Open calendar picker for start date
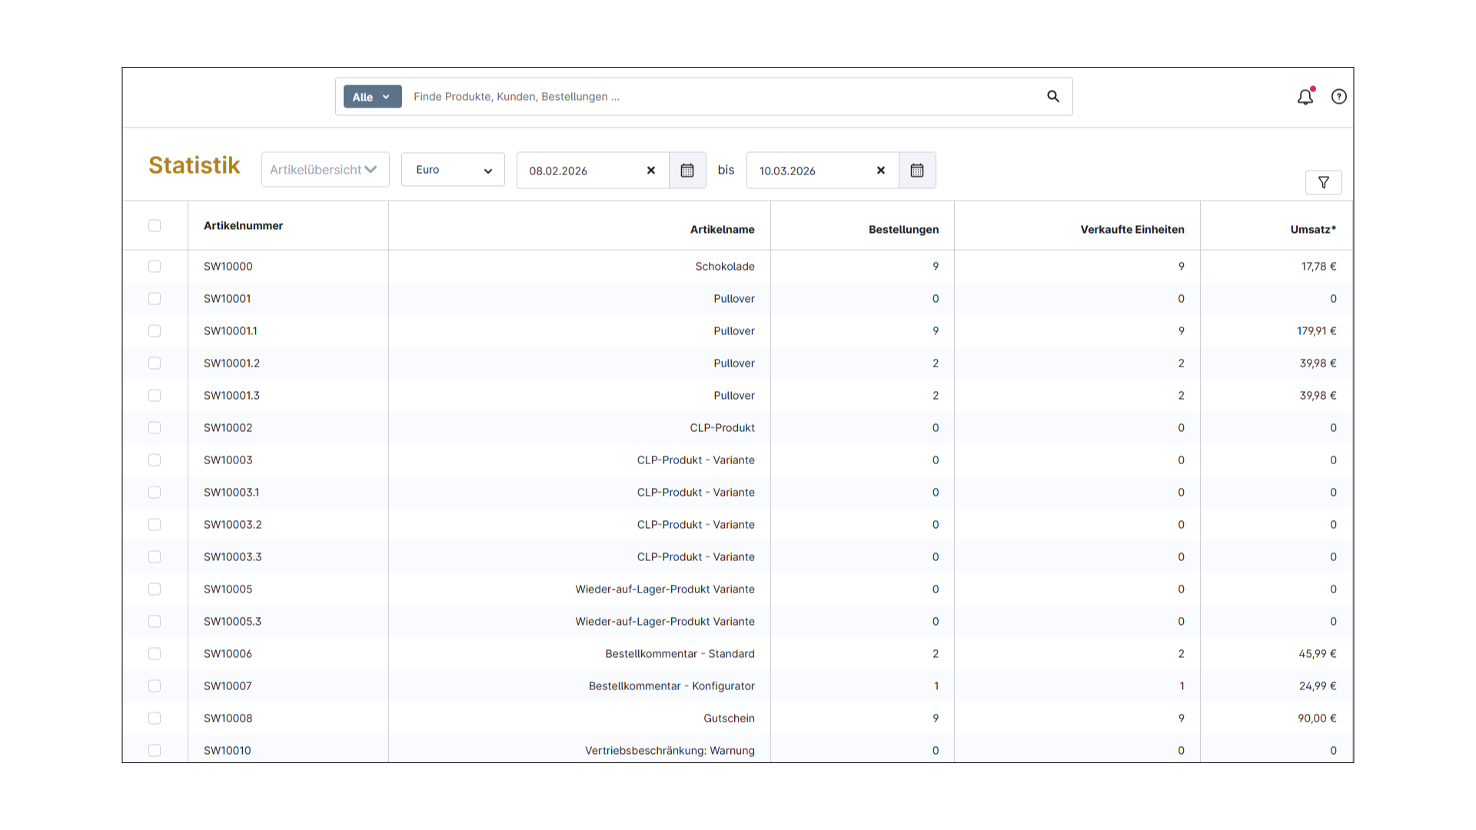 tap(687, 171)
